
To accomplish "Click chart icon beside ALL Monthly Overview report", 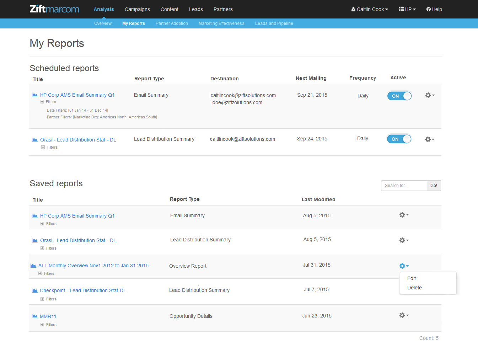I will coord(33,266).
